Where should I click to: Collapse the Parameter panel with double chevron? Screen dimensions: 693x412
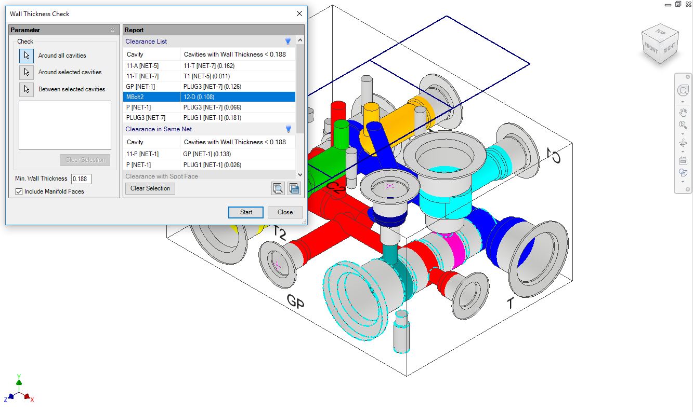coord(113,30)
